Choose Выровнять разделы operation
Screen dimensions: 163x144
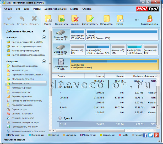[x=19, y=96]
